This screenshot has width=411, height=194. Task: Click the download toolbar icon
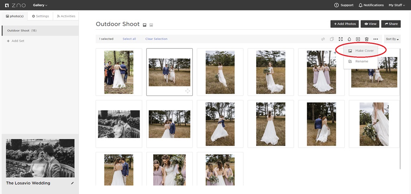point(358,39)
